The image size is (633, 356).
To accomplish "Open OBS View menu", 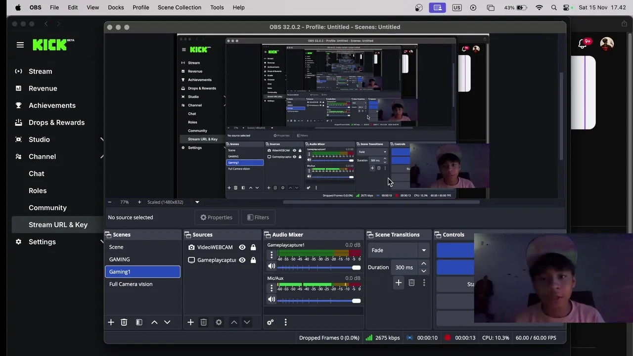I will coord(93,7).
